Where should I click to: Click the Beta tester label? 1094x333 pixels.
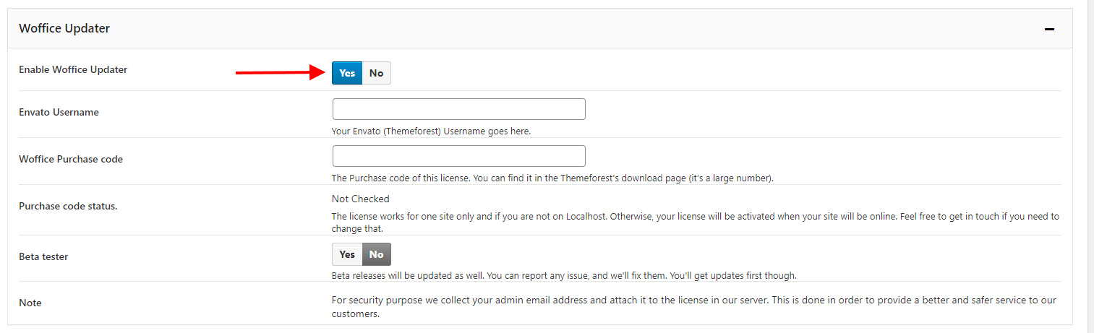pos(43,256)
